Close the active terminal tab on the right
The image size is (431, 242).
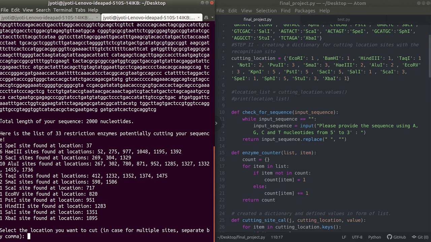[199, 17]
